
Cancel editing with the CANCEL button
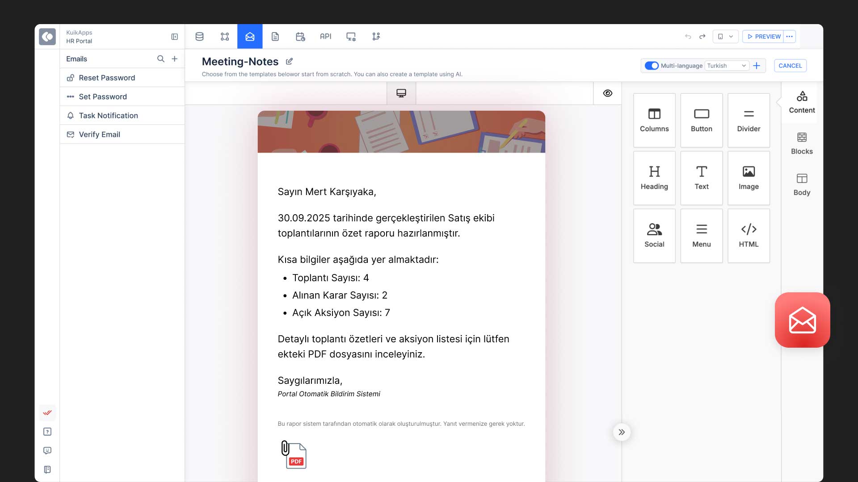click(790, 65)
